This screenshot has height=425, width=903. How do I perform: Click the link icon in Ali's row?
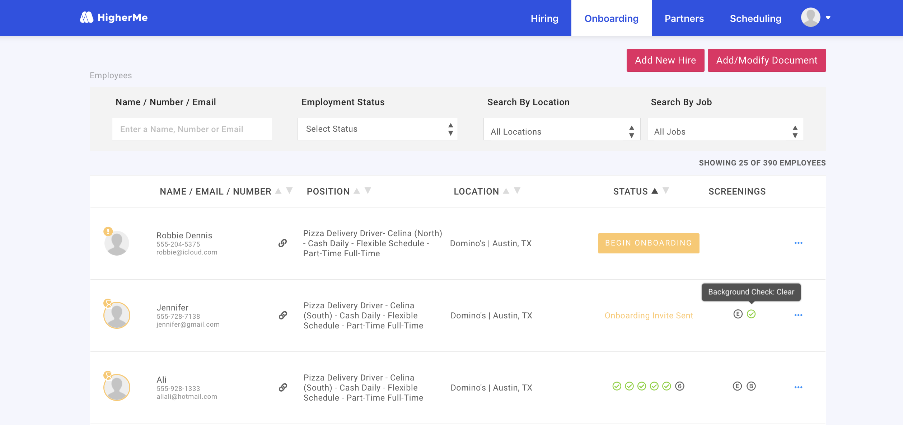(x=283, y=388)
